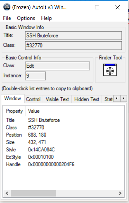The image size is (129, 203).
Task: Click the AutoIt app icon in title bar
Action: click(7, 7)
